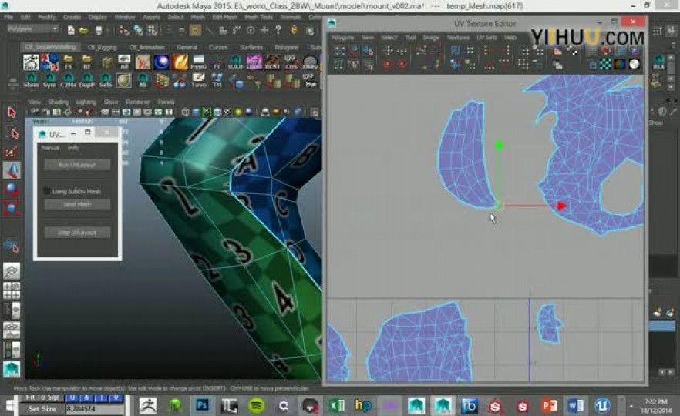Open the Create menu
This screenshot has height=416, width=680.
(x=72, y=17)
